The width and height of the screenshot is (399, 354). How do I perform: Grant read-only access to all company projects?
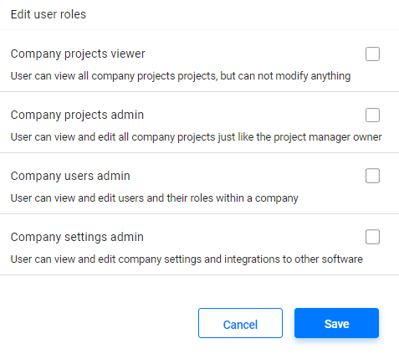point(372,54)
